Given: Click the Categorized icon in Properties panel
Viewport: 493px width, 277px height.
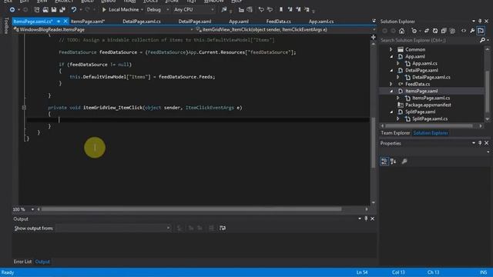Looking at the screenshot, I should point(384,162).
